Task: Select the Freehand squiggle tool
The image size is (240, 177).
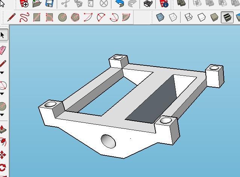Action: coord(24,17)
